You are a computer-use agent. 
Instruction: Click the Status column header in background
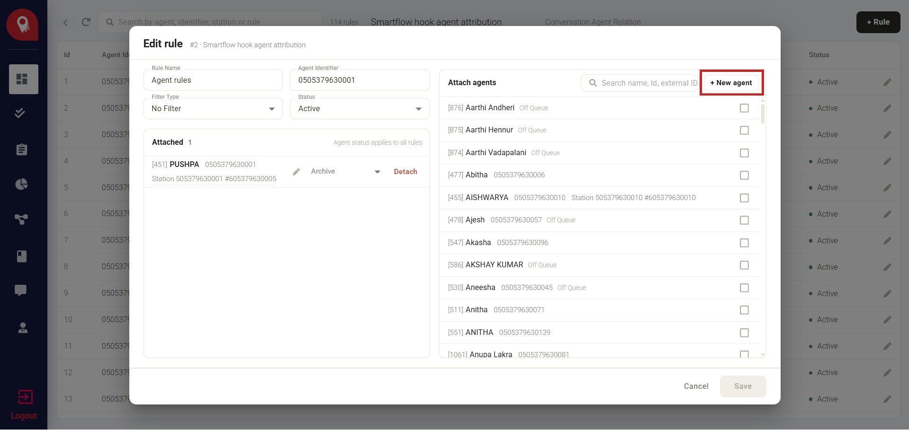click(819, 55)
